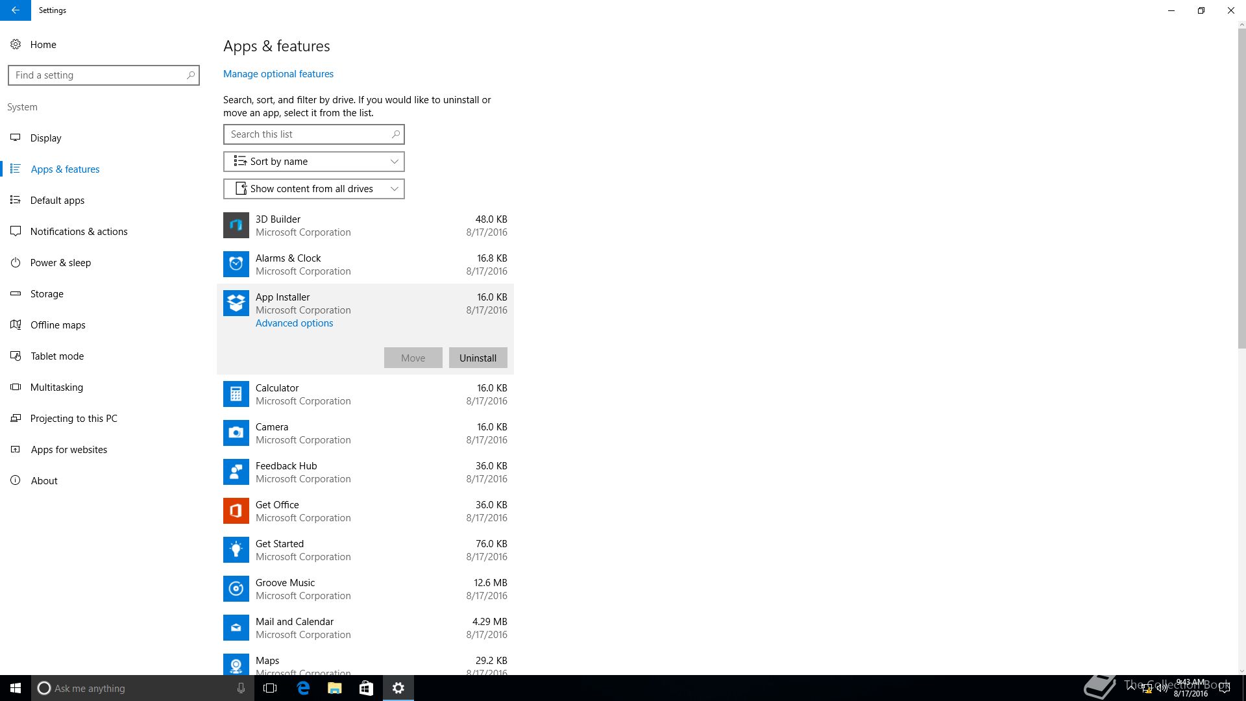Screen dimensions: 1246x701
Task: Open the Action Center notification icon
Action: 1225,688
